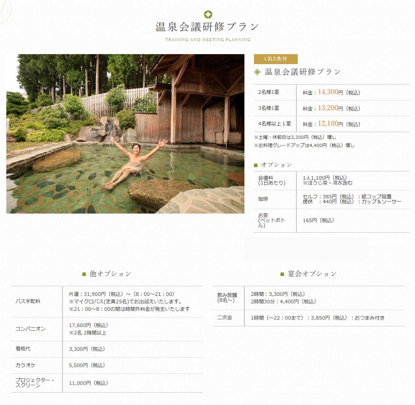Viewport: 415px width, 405px height.
Task: Click the お茶(ペットボトル) label
Action: point(272,220)
